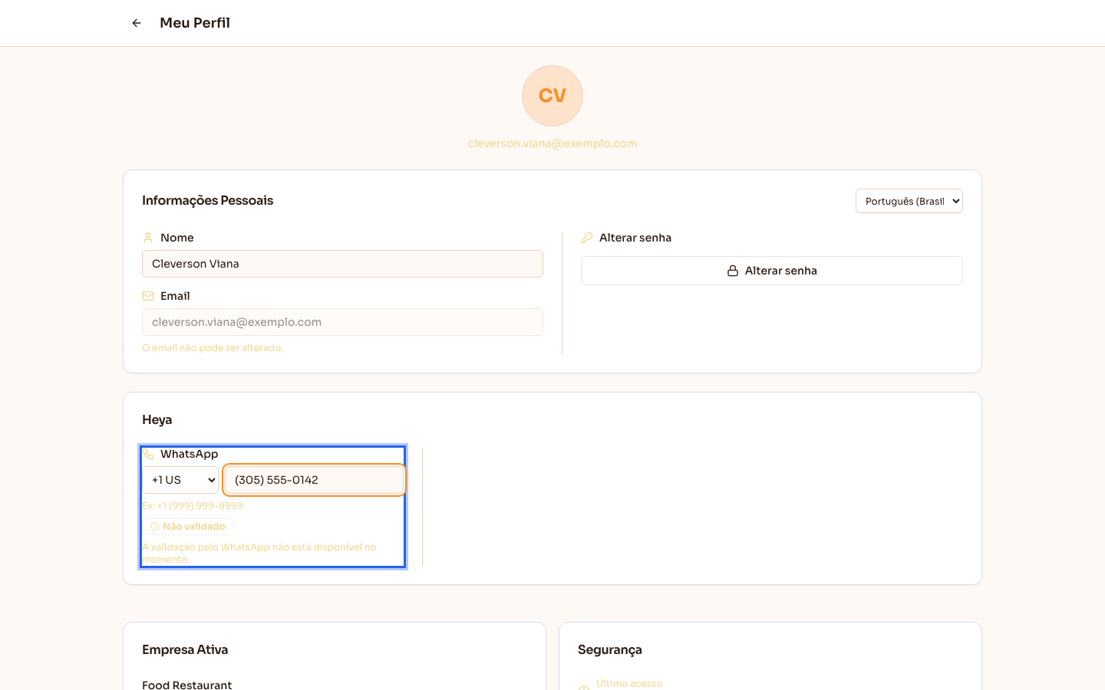Focus the WhatsApp phone number field
This screenshot has height=690, width=1105.
(314, 480)
